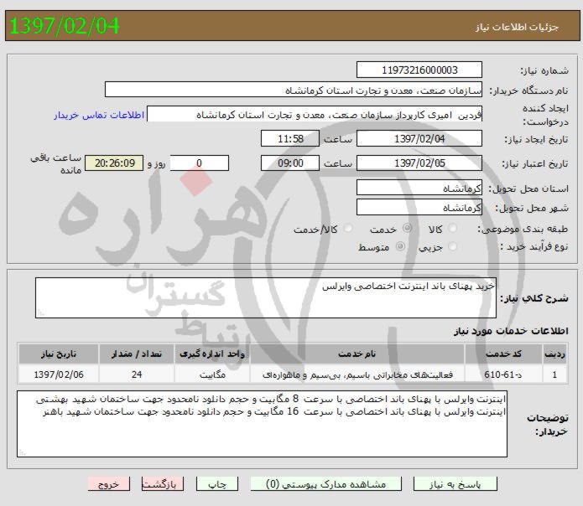Image resolution: width=583 pixels, height=506 pixels.
Task: Click need date cell 1397/02/06
Action: click(x=59, y=374)
